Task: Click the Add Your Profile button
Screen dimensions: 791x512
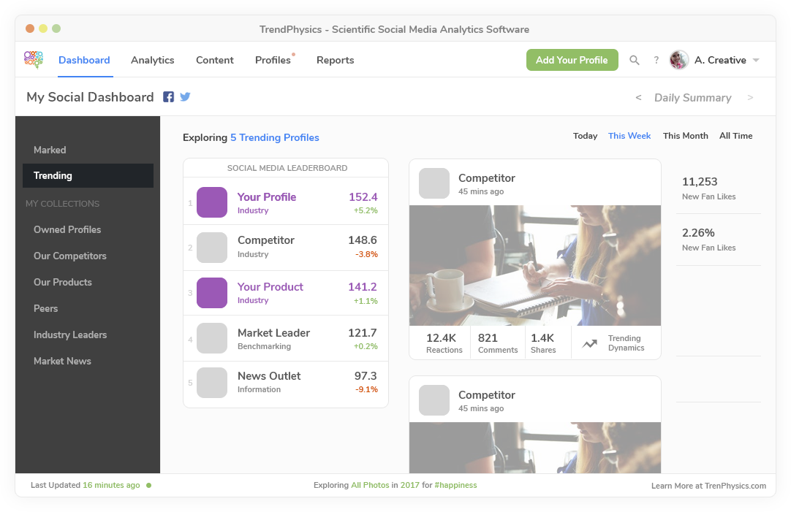Action: [x=572, y=60]
